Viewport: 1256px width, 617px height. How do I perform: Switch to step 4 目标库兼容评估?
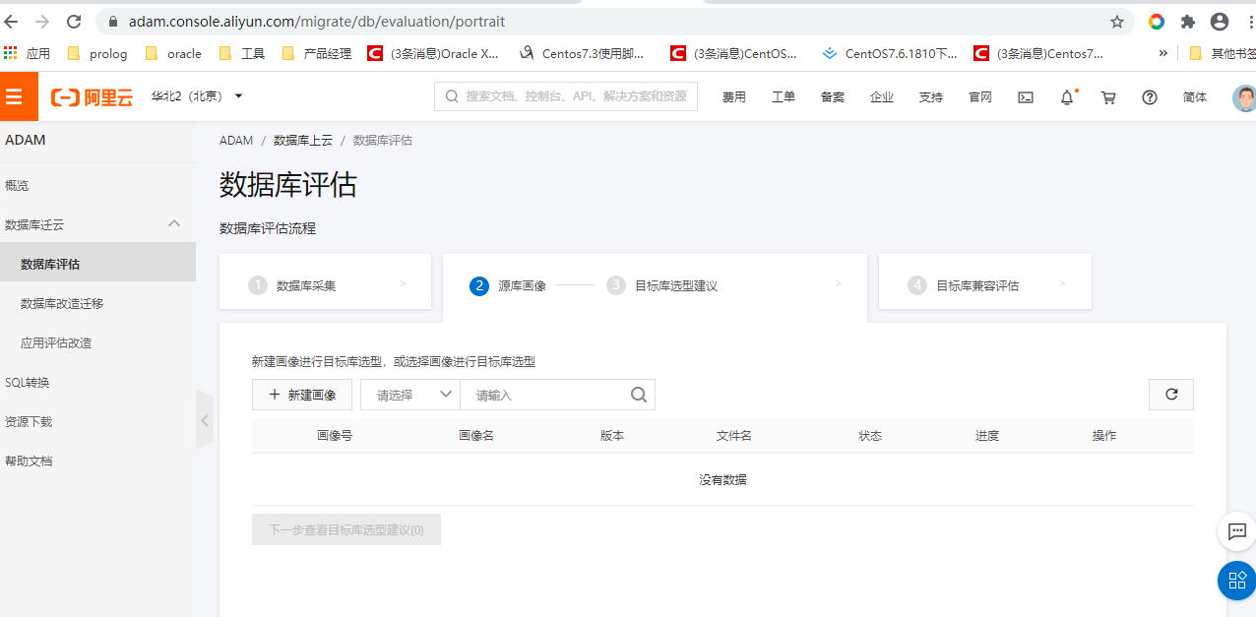pyautogui.click(x=985, y=281)
